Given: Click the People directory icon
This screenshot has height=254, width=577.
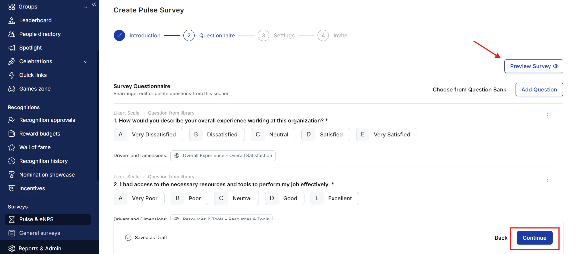Looking at the screenshot, I should (x=12, y=34).
